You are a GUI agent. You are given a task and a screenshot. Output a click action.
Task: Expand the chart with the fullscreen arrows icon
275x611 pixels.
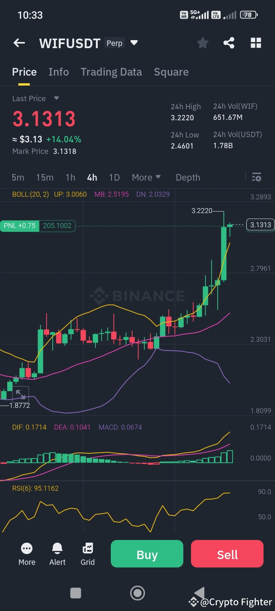coord(21,394)
